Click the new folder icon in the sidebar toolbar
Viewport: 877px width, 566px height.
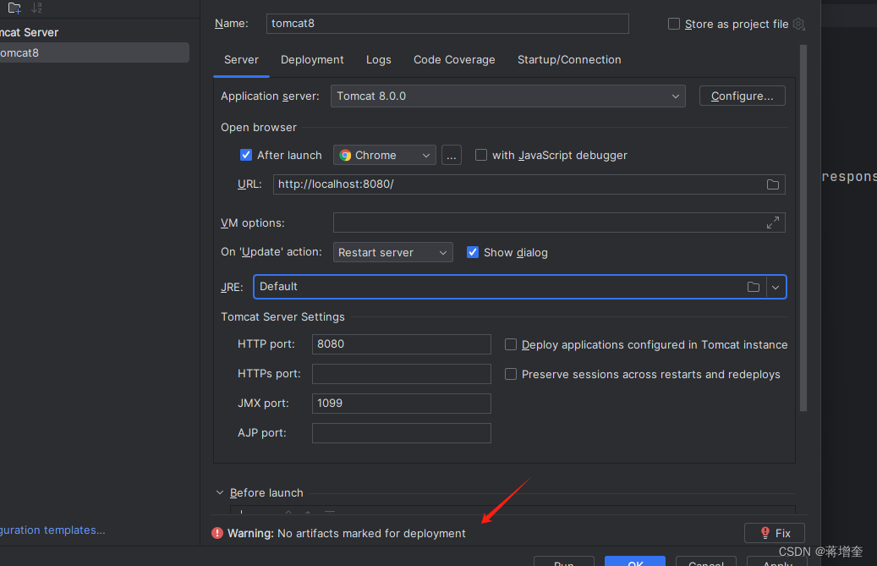click(x=14, y=8)
